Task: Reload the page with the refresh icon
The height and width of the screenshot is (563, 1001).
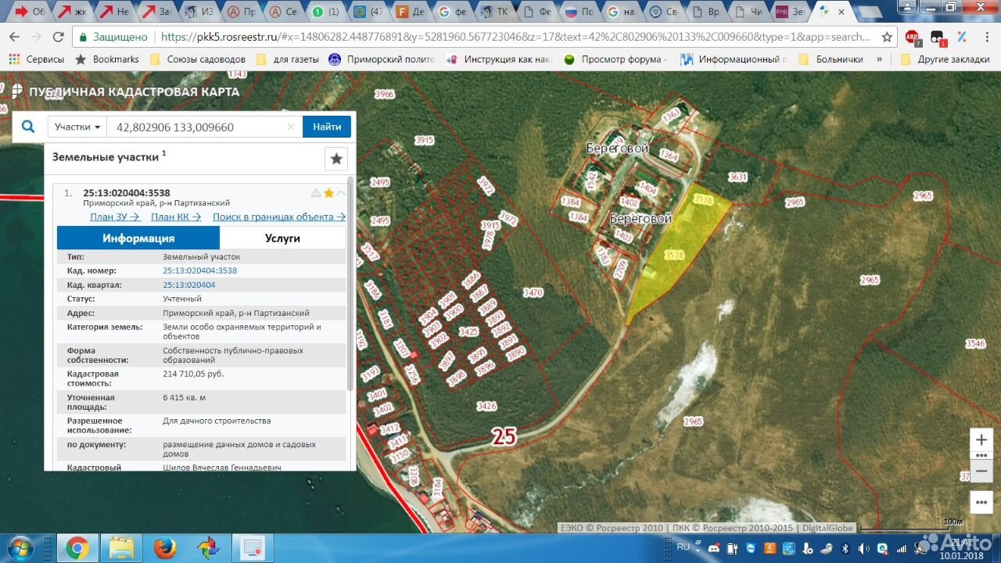Action: pos(58,37)
